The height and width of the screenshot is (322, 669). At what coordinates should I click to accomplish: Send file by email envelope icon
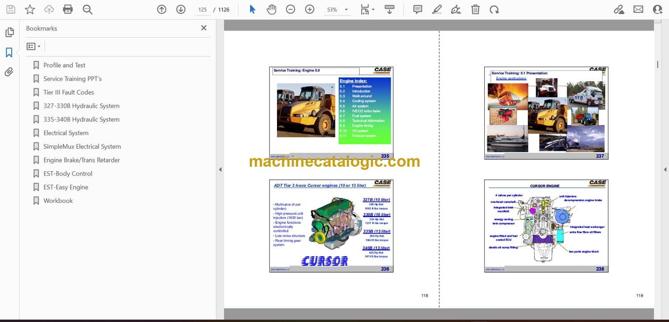point(638,9)
